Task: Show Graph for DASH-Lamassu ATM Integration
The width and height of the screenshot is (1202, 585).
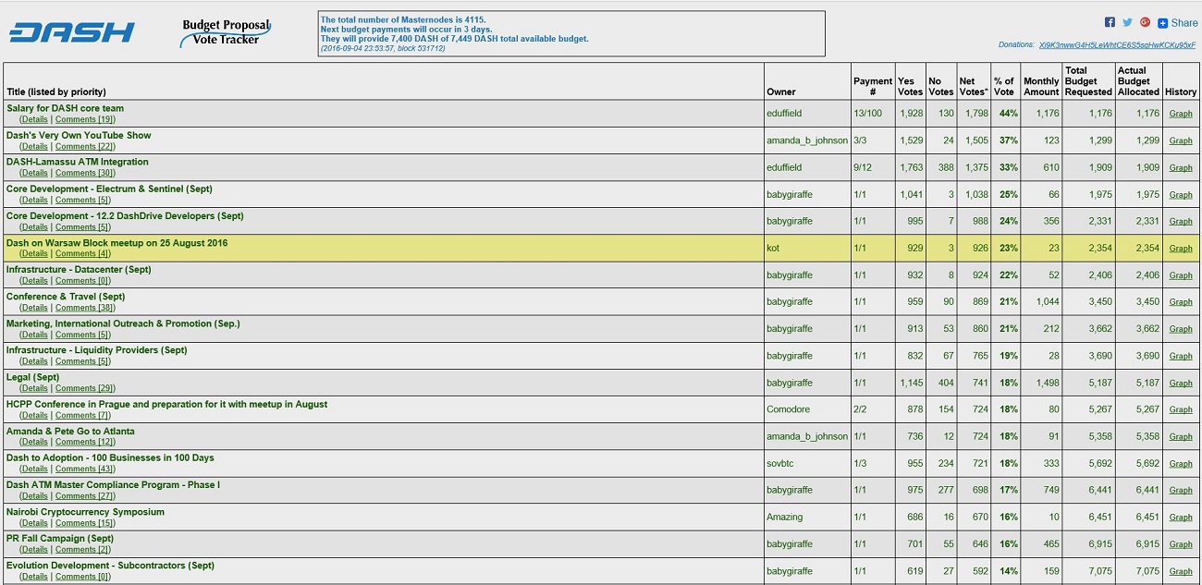Action: pyautogui.click(x=1181, y=167)
